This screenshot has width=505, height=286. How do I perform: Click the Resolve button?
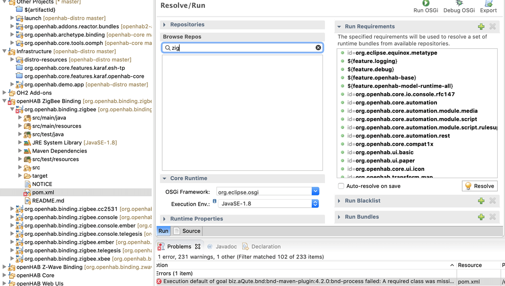479,186
